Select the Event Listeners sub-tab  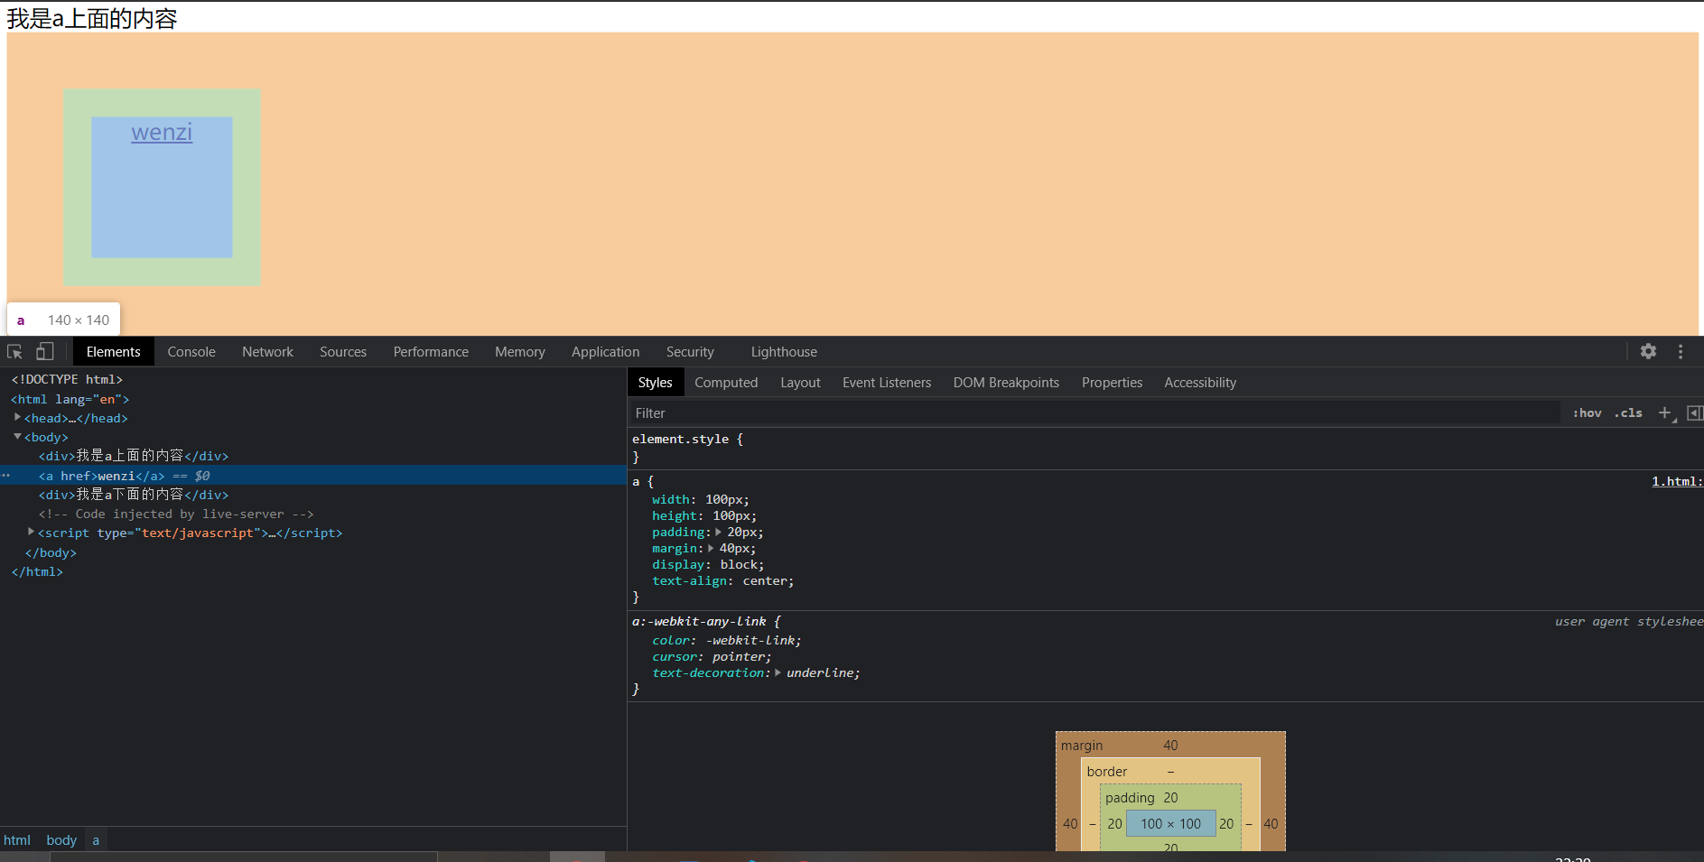click(887, 383)
